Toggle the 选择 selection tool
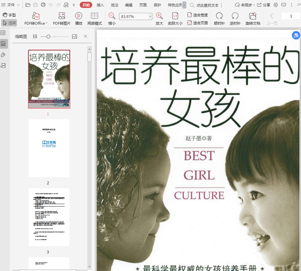The image size is (301, 271). [9, 23]
